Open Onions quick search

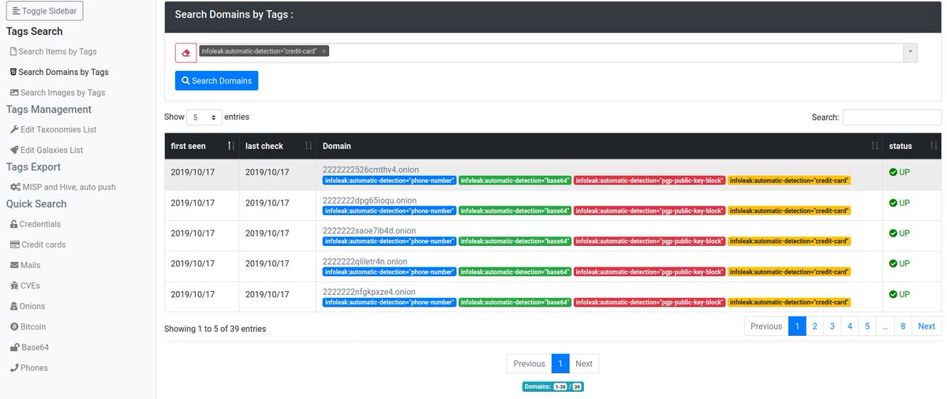[33, 306]
